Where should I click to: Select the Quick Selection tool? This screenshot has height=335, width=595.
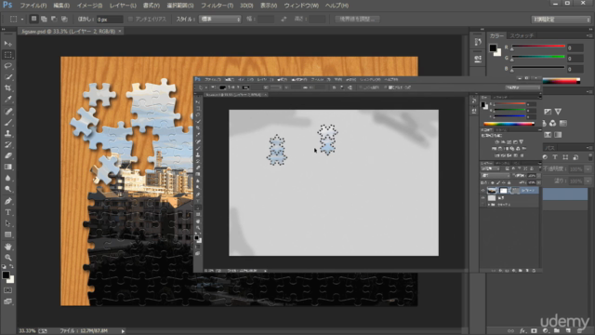point(8,76)
